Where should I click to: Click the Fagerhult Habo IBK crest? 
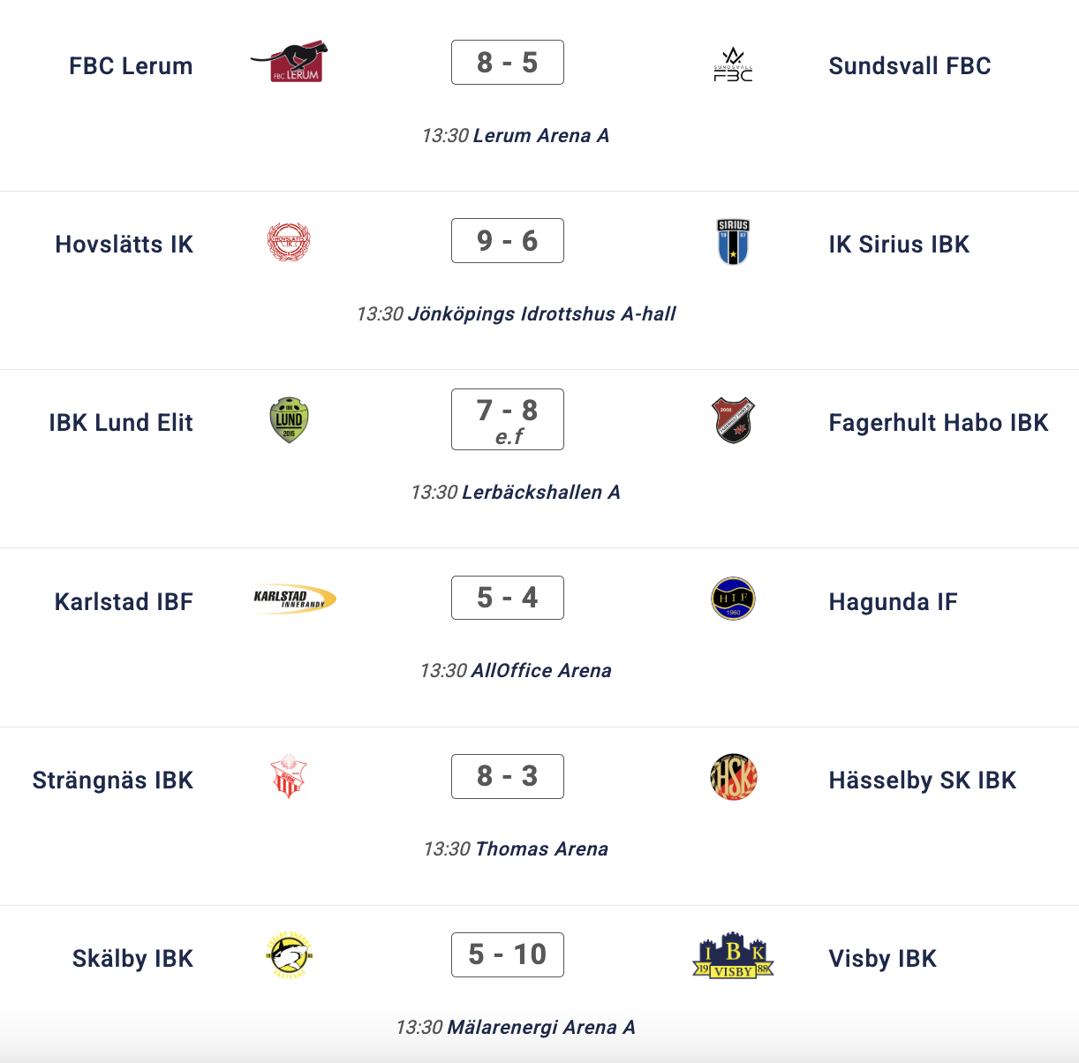click(x=733, y=420)
